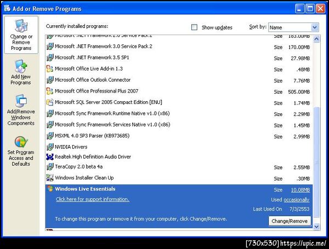Open Click here for support information link

pyautogui.click(x=92, y=199)
